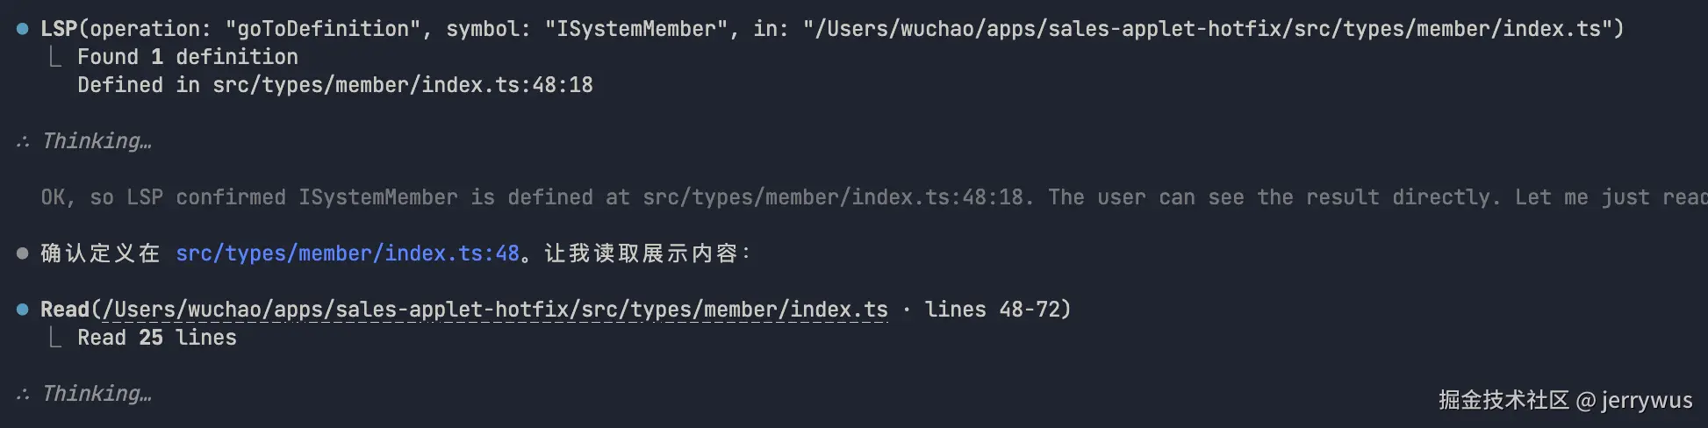Click the "掘金技术社区 @ jerrywus" watermark
The image size is (1708, 428).
coord(1565,400)
